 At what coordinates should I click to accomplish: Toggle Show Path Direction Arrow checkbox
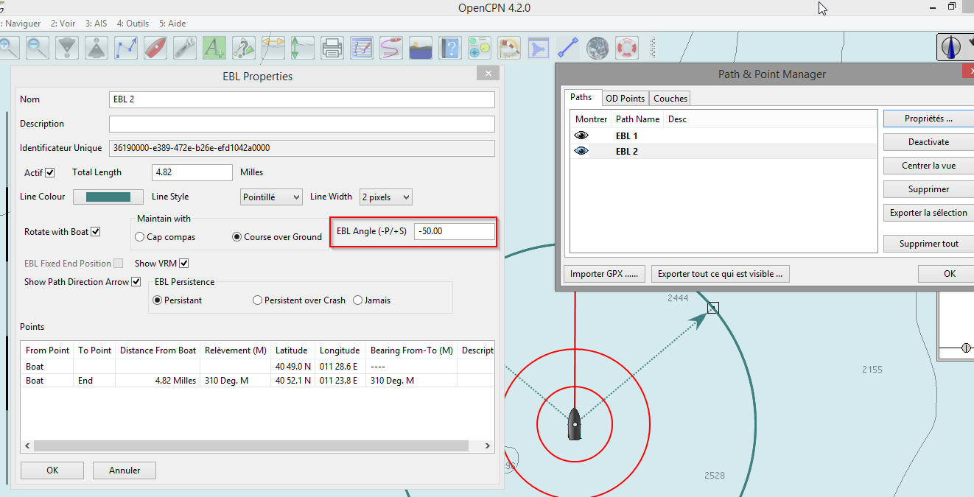coord(136,281)
